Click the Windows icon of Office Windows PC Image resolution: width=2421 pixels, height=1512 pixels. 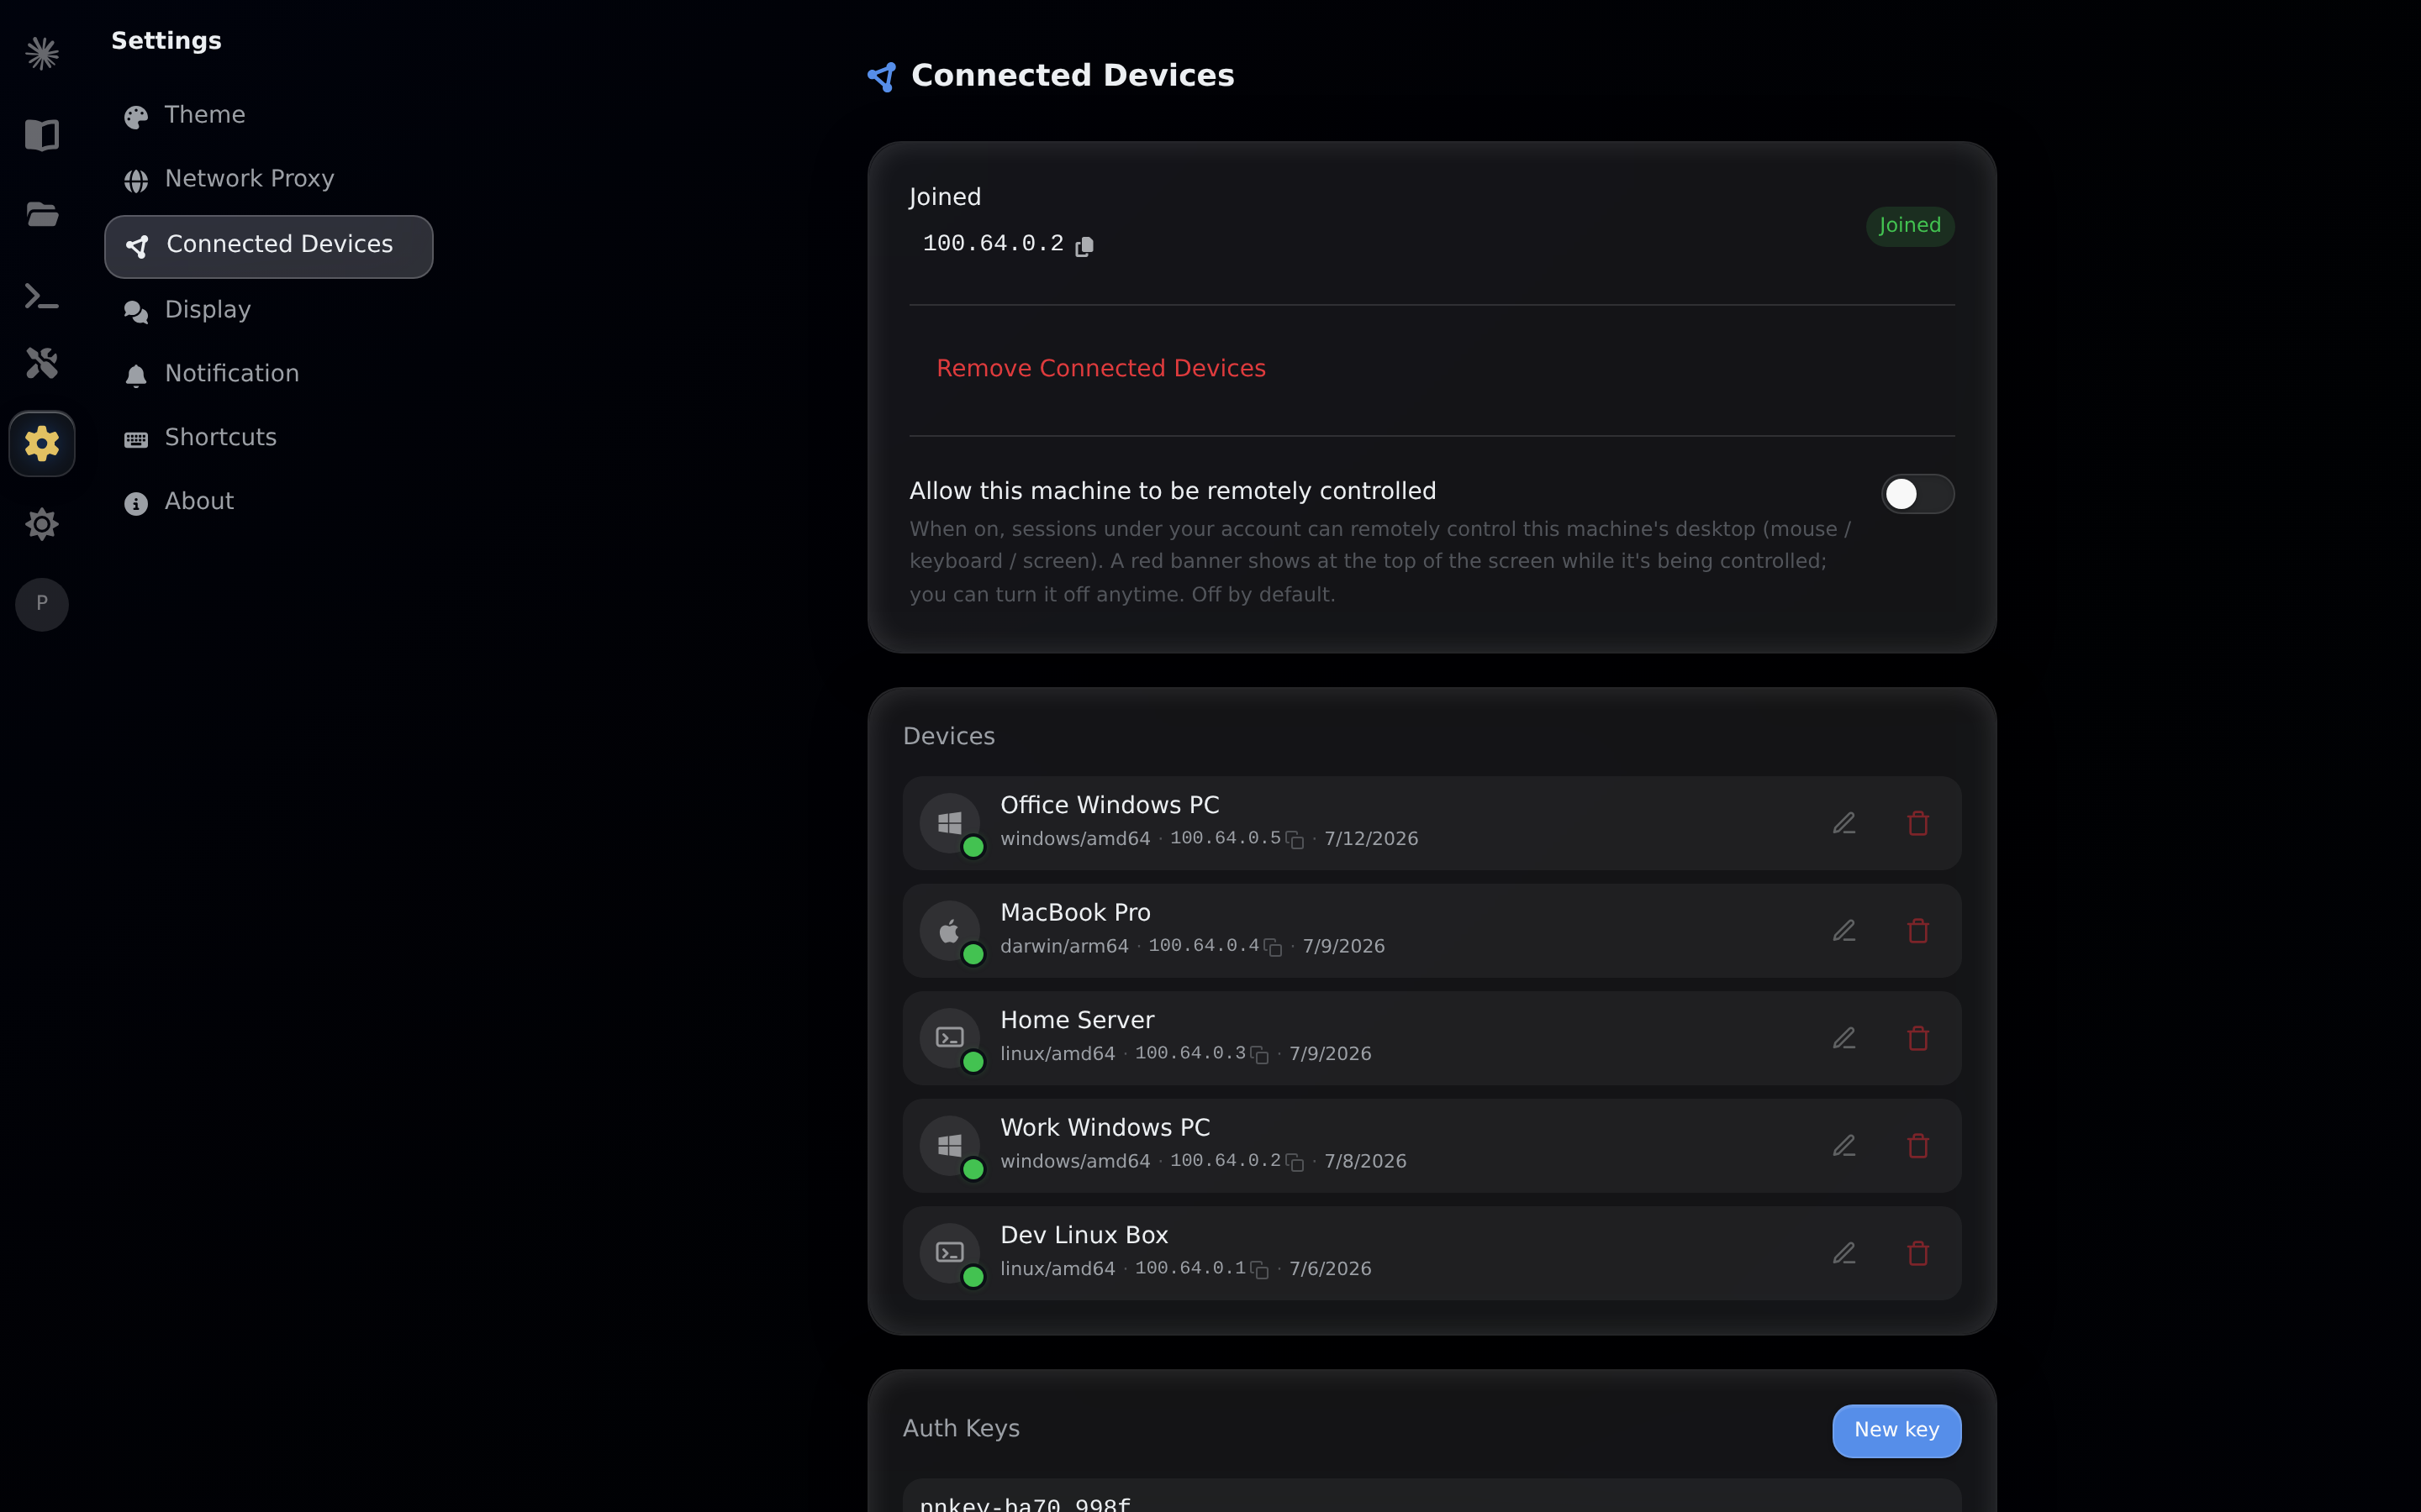coord(949,823)
